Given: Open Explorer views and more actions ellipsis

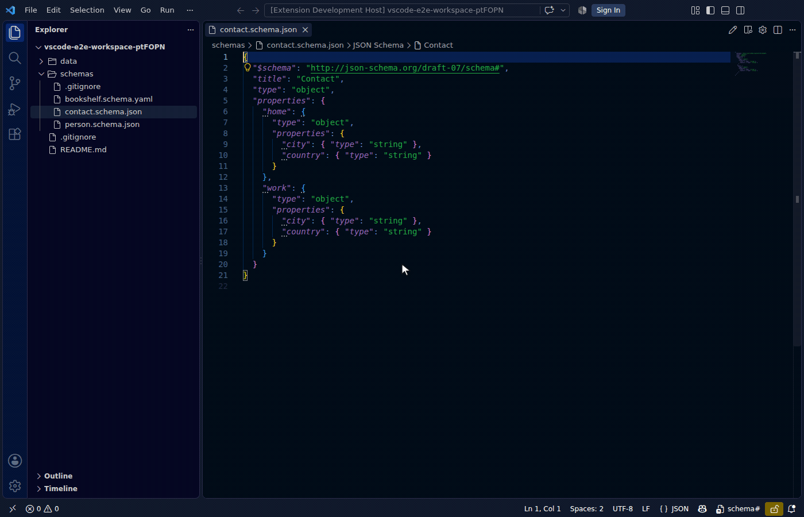Looking at the screenshot, I should tap(191, 30).
